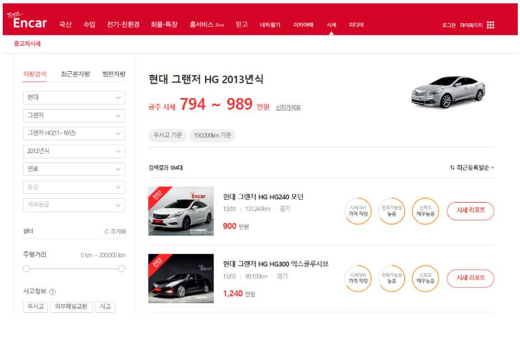Viewport: 520px width, 344px height.
Task: Open the 이차어때 menu
Action: 303,24
